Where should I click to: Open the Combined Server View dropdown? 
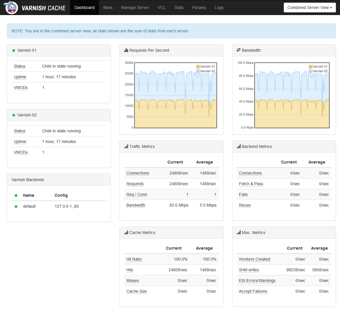pos(310,8)
